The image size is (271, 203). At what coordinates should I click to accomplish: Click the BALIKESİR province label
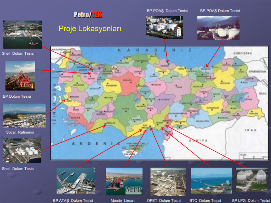pyautogui.click(x=79, y=85)
